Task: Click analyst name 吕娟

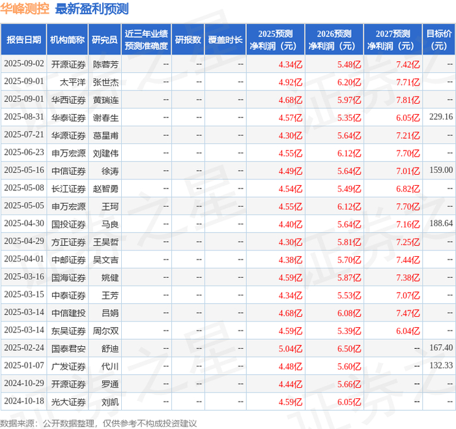Action: coord(110,313)
